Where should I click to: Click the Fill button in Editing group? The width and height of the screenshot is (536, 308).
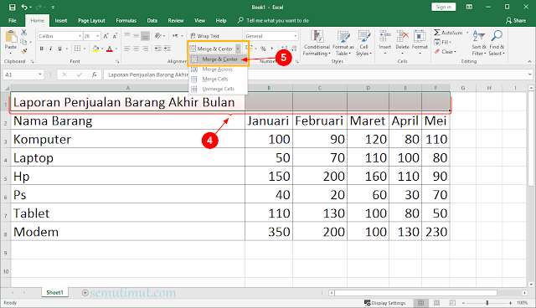click(443, 42)
